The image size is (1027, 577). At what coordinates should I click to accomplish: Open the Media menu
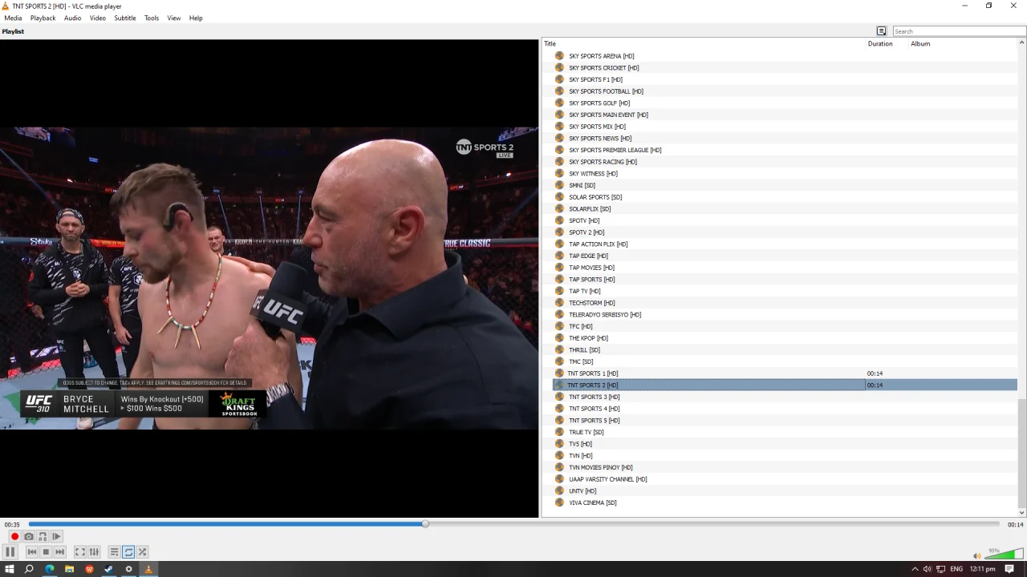pos(13,18)
